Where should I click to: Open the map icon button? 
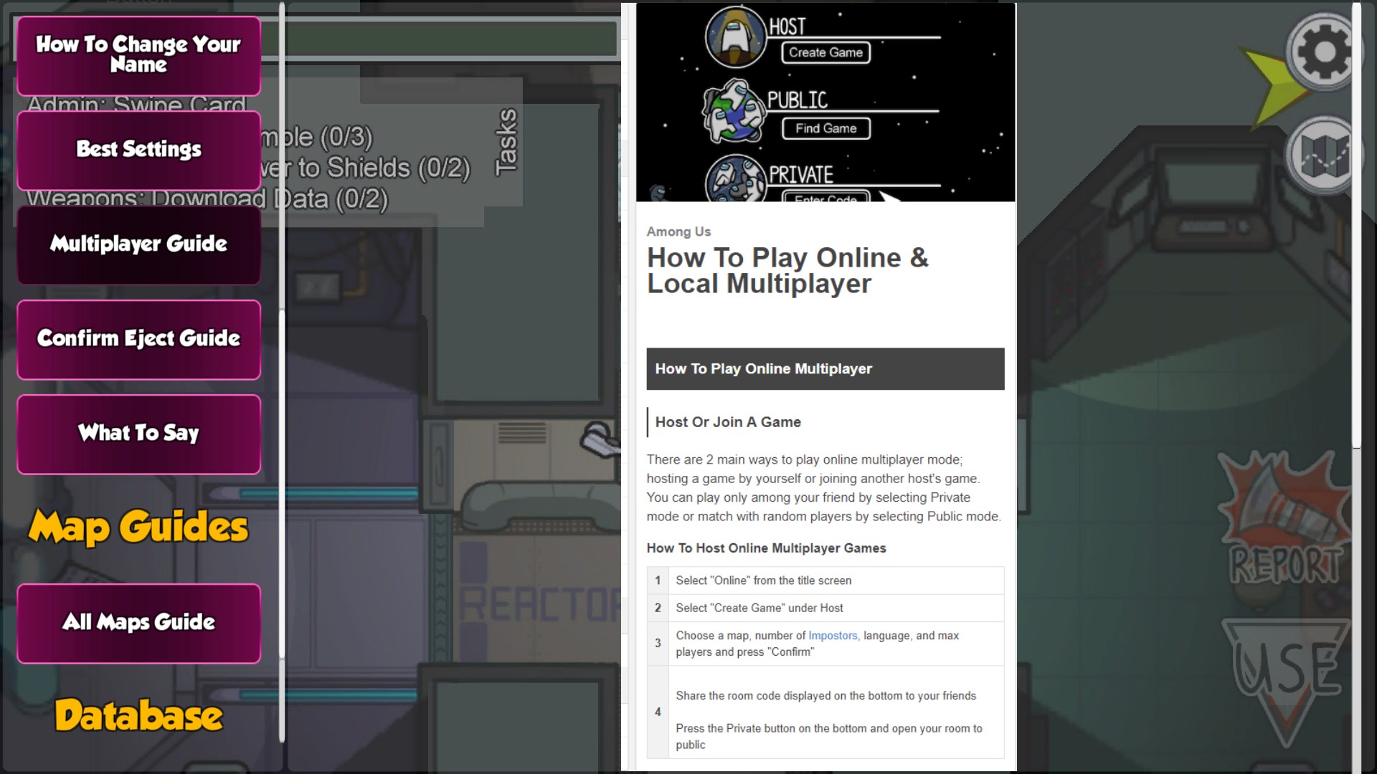click(x=1323, y=156)
